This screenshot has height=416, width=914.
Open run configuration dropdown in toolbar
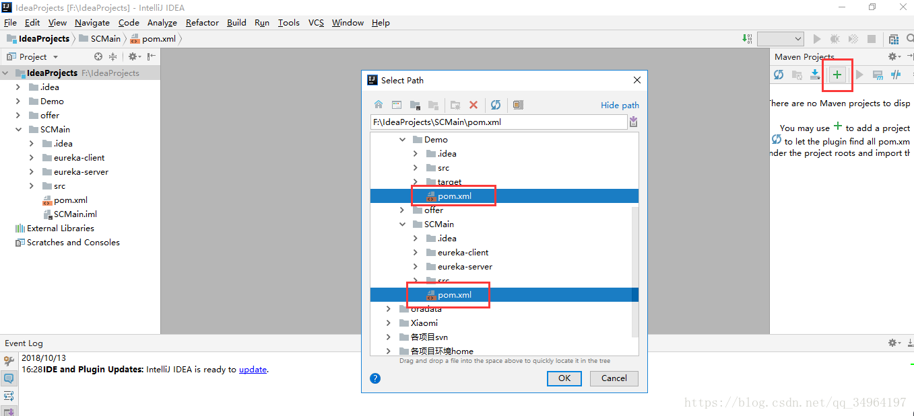point(781,39)
